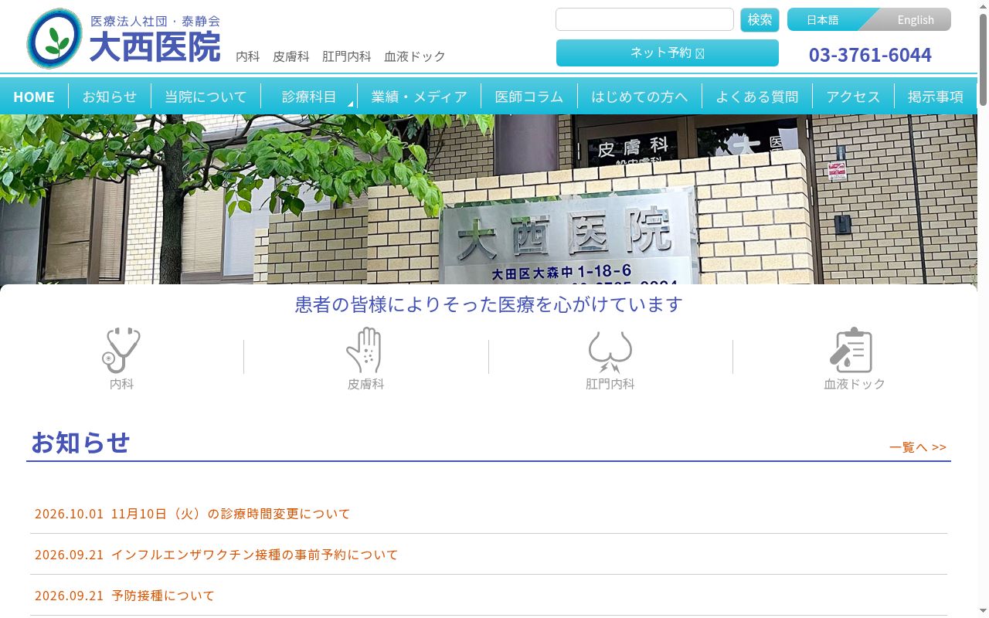989x618 pixels.
Task: Click the phone number 03-3761-6044
Action: 870,55
